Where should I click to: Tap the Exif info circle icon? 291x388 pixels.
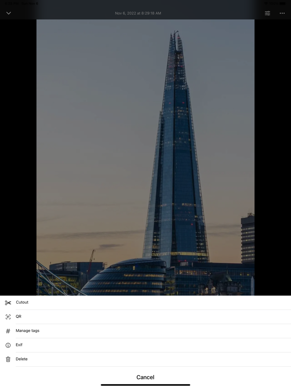[8, 345]
